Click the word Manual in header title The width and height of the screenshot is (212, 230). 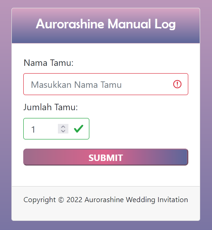point(129,24)
